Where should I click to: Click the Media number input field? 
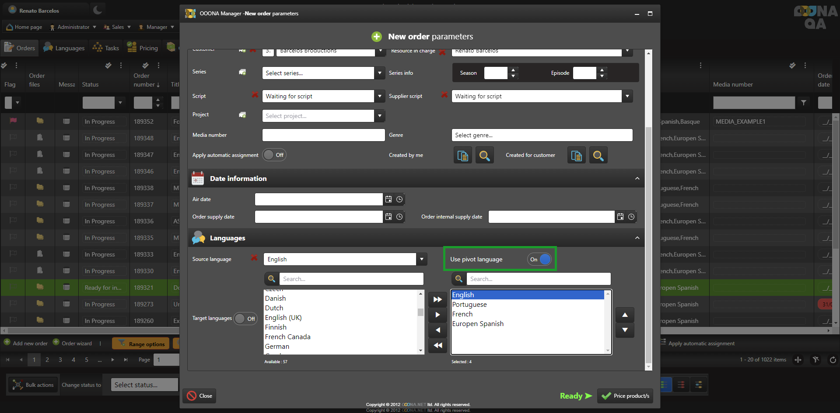tap(323, 135)
